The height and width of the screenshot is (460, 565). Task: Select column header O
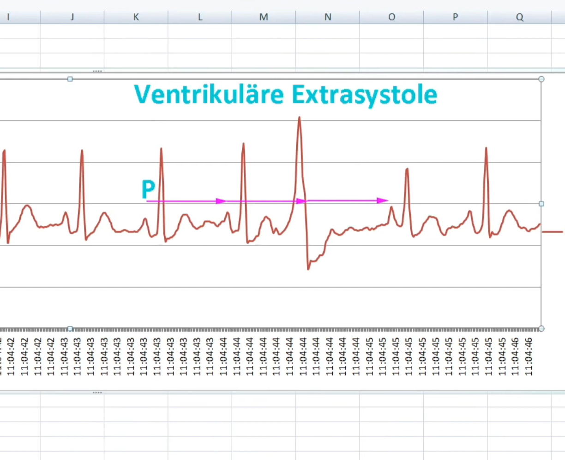click(x=391, y=17)
